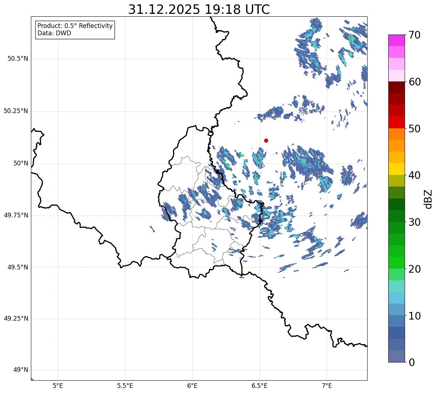This screenshot has height=393, width=437.
Task: Click the bright green 20 dBZ colorbar segment
Action: coord(397,263)
